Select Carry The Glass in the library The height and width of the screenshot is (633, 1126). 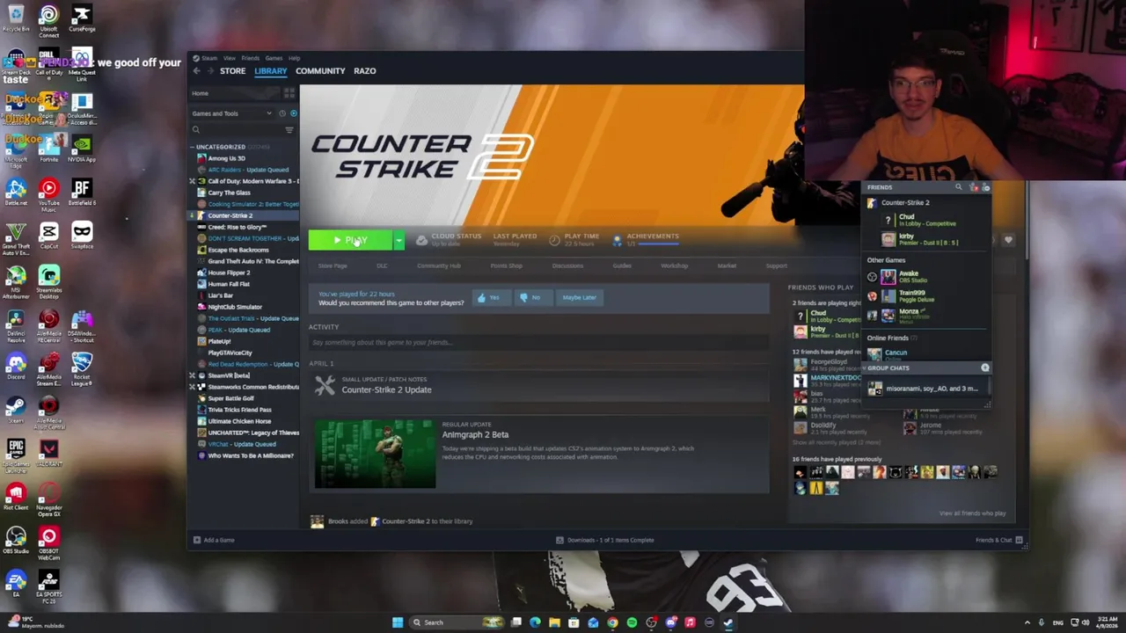pyautogui.click(x=229, y=193)
